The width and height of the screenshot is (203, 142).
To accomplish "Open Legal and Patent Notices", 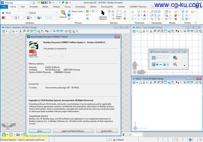I will [x=73, y=131].
